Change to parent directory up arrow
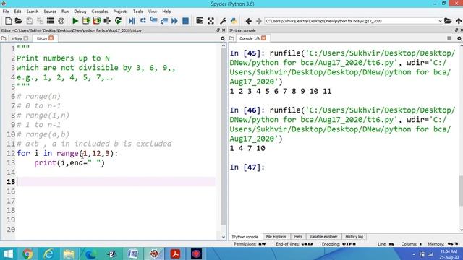This screenshot has height=260, width=463. coord(459,21)
